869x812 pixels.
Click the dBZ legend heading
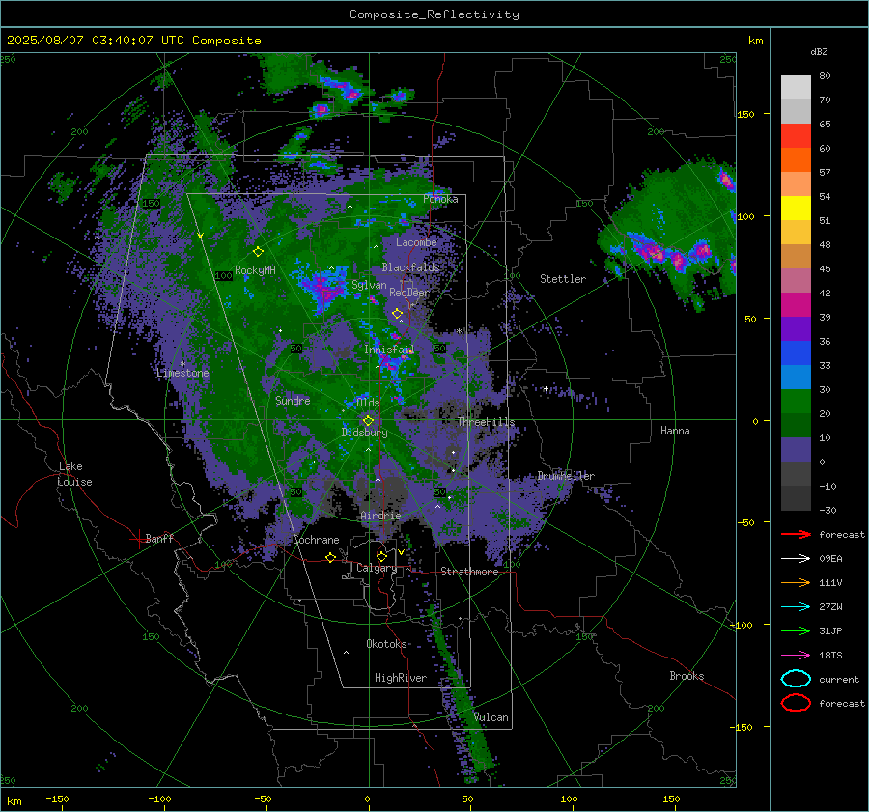coord(819,51)
